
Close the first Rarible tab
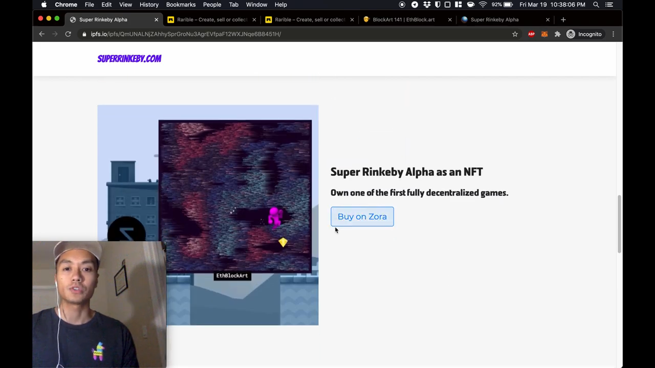click(254, 19)
